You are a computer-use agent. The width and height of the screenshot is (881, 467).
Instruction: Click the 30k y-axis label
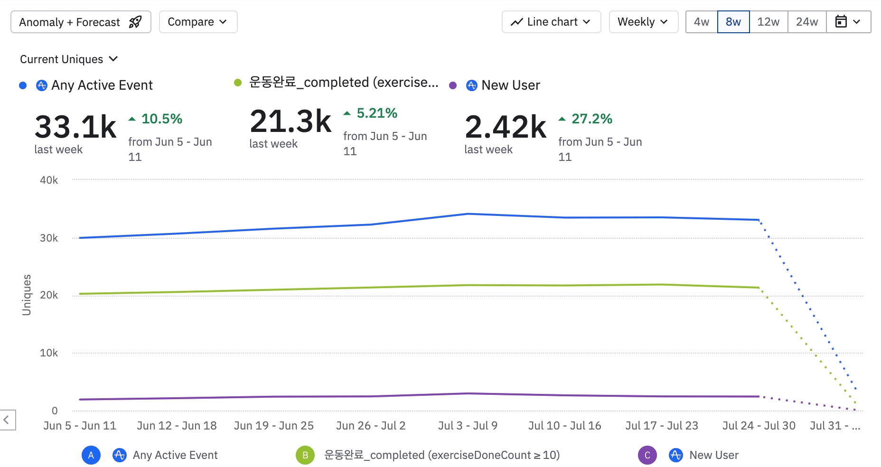point(49,238)
